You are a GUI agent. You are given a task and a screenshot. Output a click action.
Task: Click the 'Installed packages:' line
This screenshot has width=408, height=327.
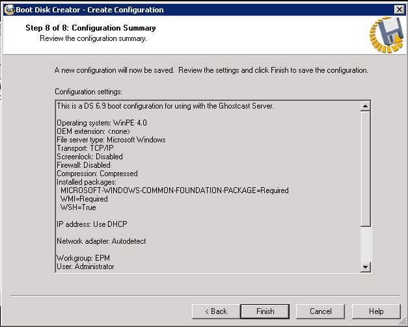pyautogui.click(x=87, y=182)
